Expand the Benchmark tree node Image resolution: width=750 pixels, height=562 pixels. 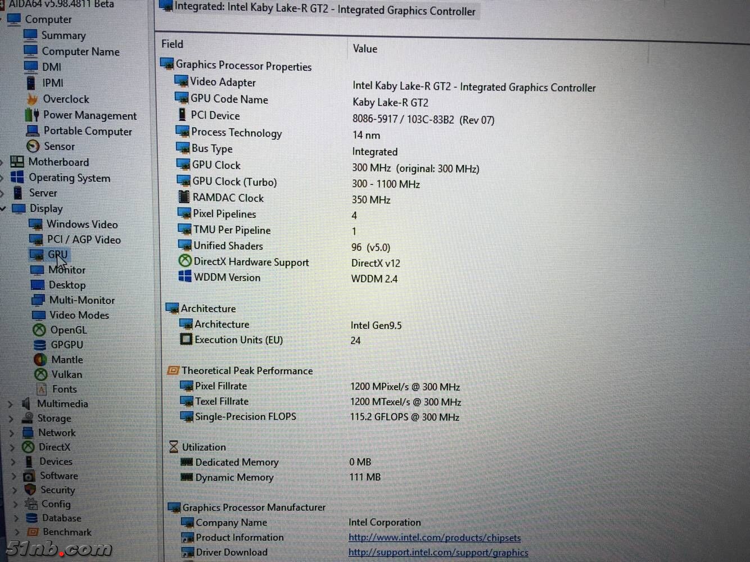(x=16, y=532)
